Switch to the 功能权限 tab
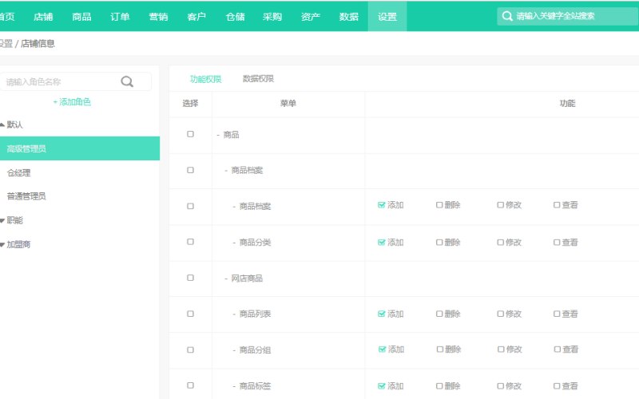Screen dimensions: 639x399 coord(205,79)
